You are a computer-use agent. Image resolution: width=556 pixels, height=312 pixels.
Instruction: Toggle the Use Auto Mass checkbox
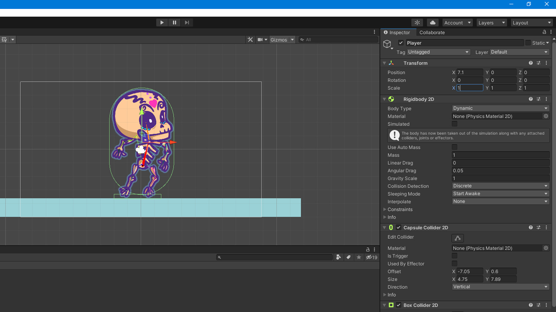point(455,147)
